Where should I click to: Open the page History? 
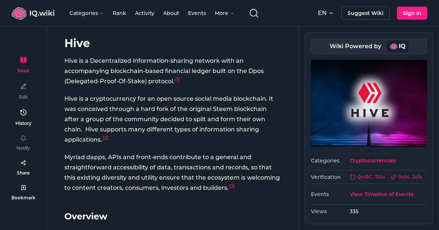tap(23, 112)
